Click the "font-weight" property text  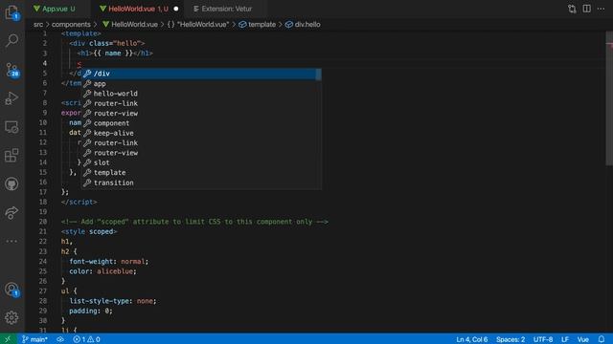click(92, 261)
